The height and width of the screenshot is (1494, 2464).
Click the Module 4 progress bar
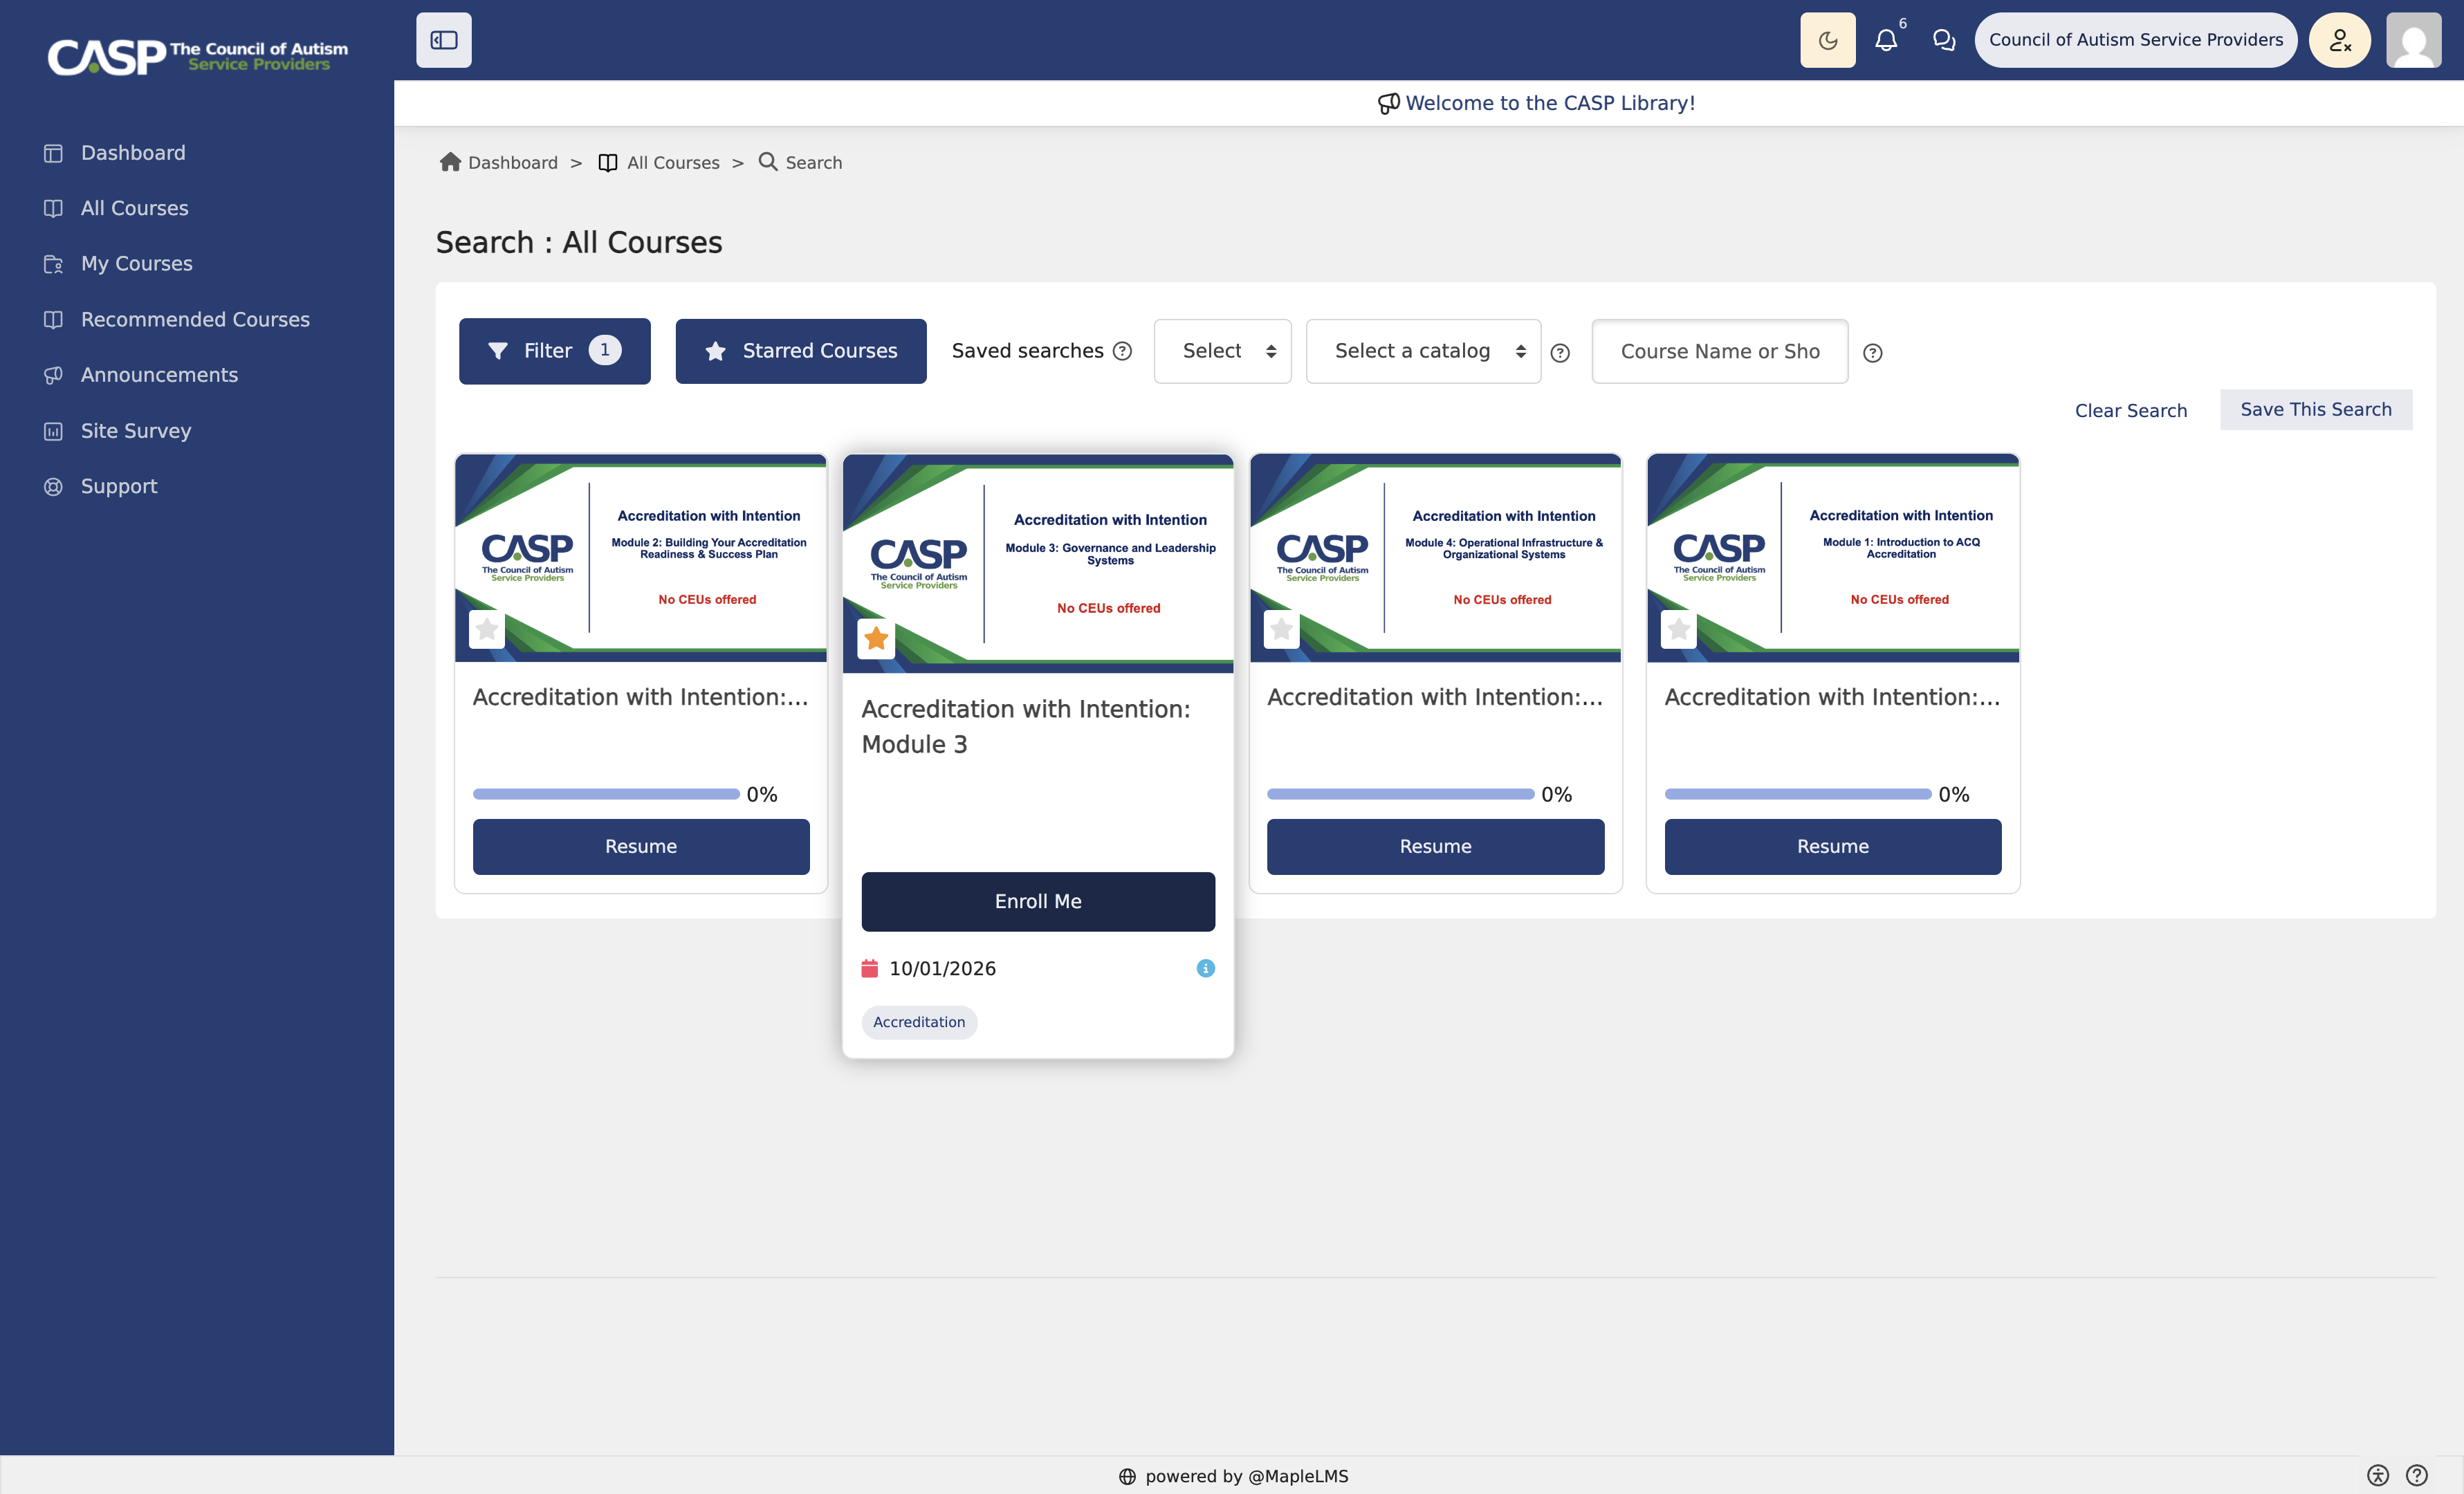click(1400, 794)
